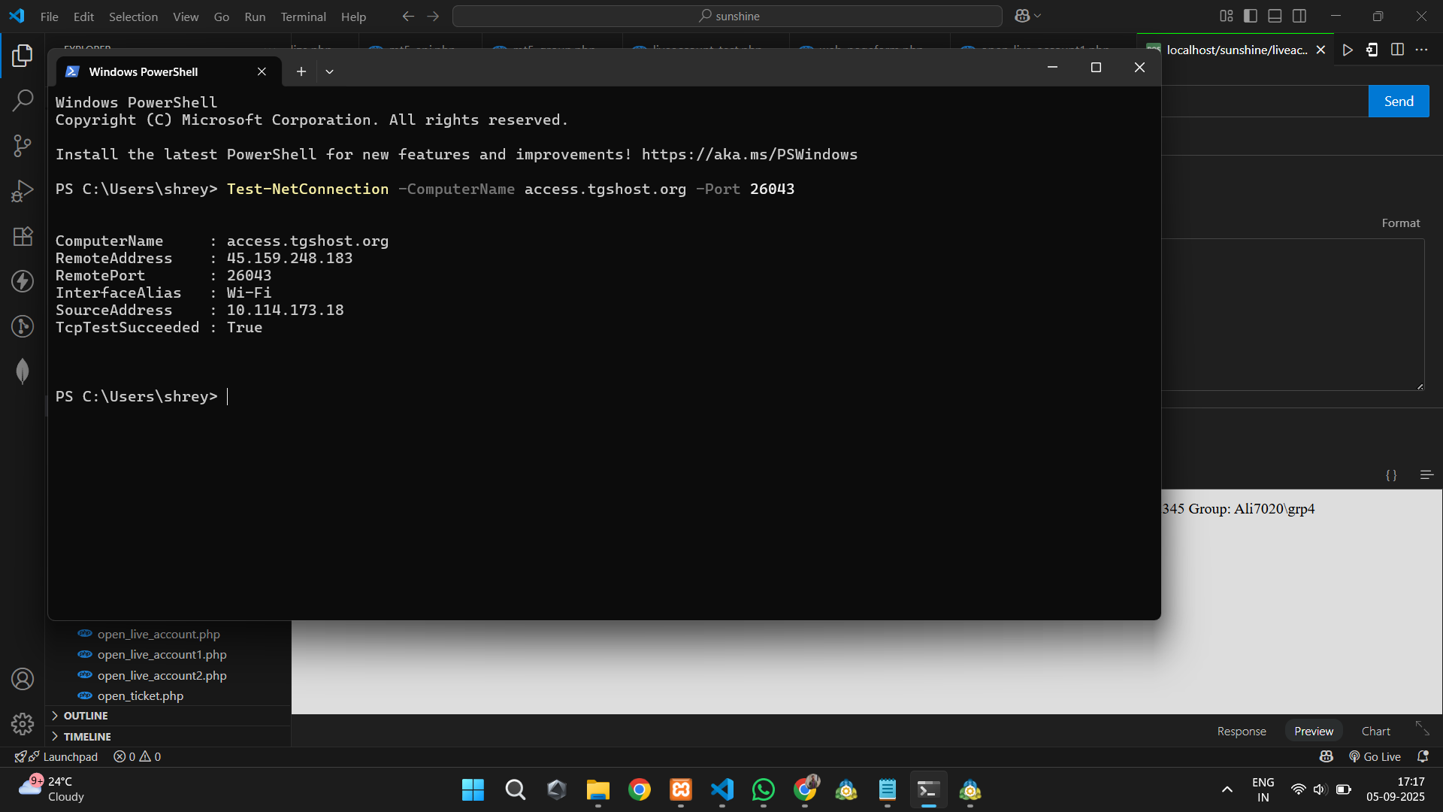Open the PowerShell new tab dropdown arrow
Screen dimensions: 1443x812
click(x=329, y=71)
